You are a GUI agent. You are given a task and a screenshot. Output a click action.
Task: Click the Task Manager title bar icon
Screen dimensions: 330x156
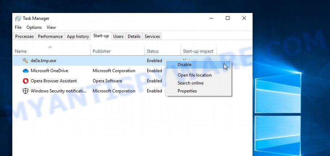[18, 18]
